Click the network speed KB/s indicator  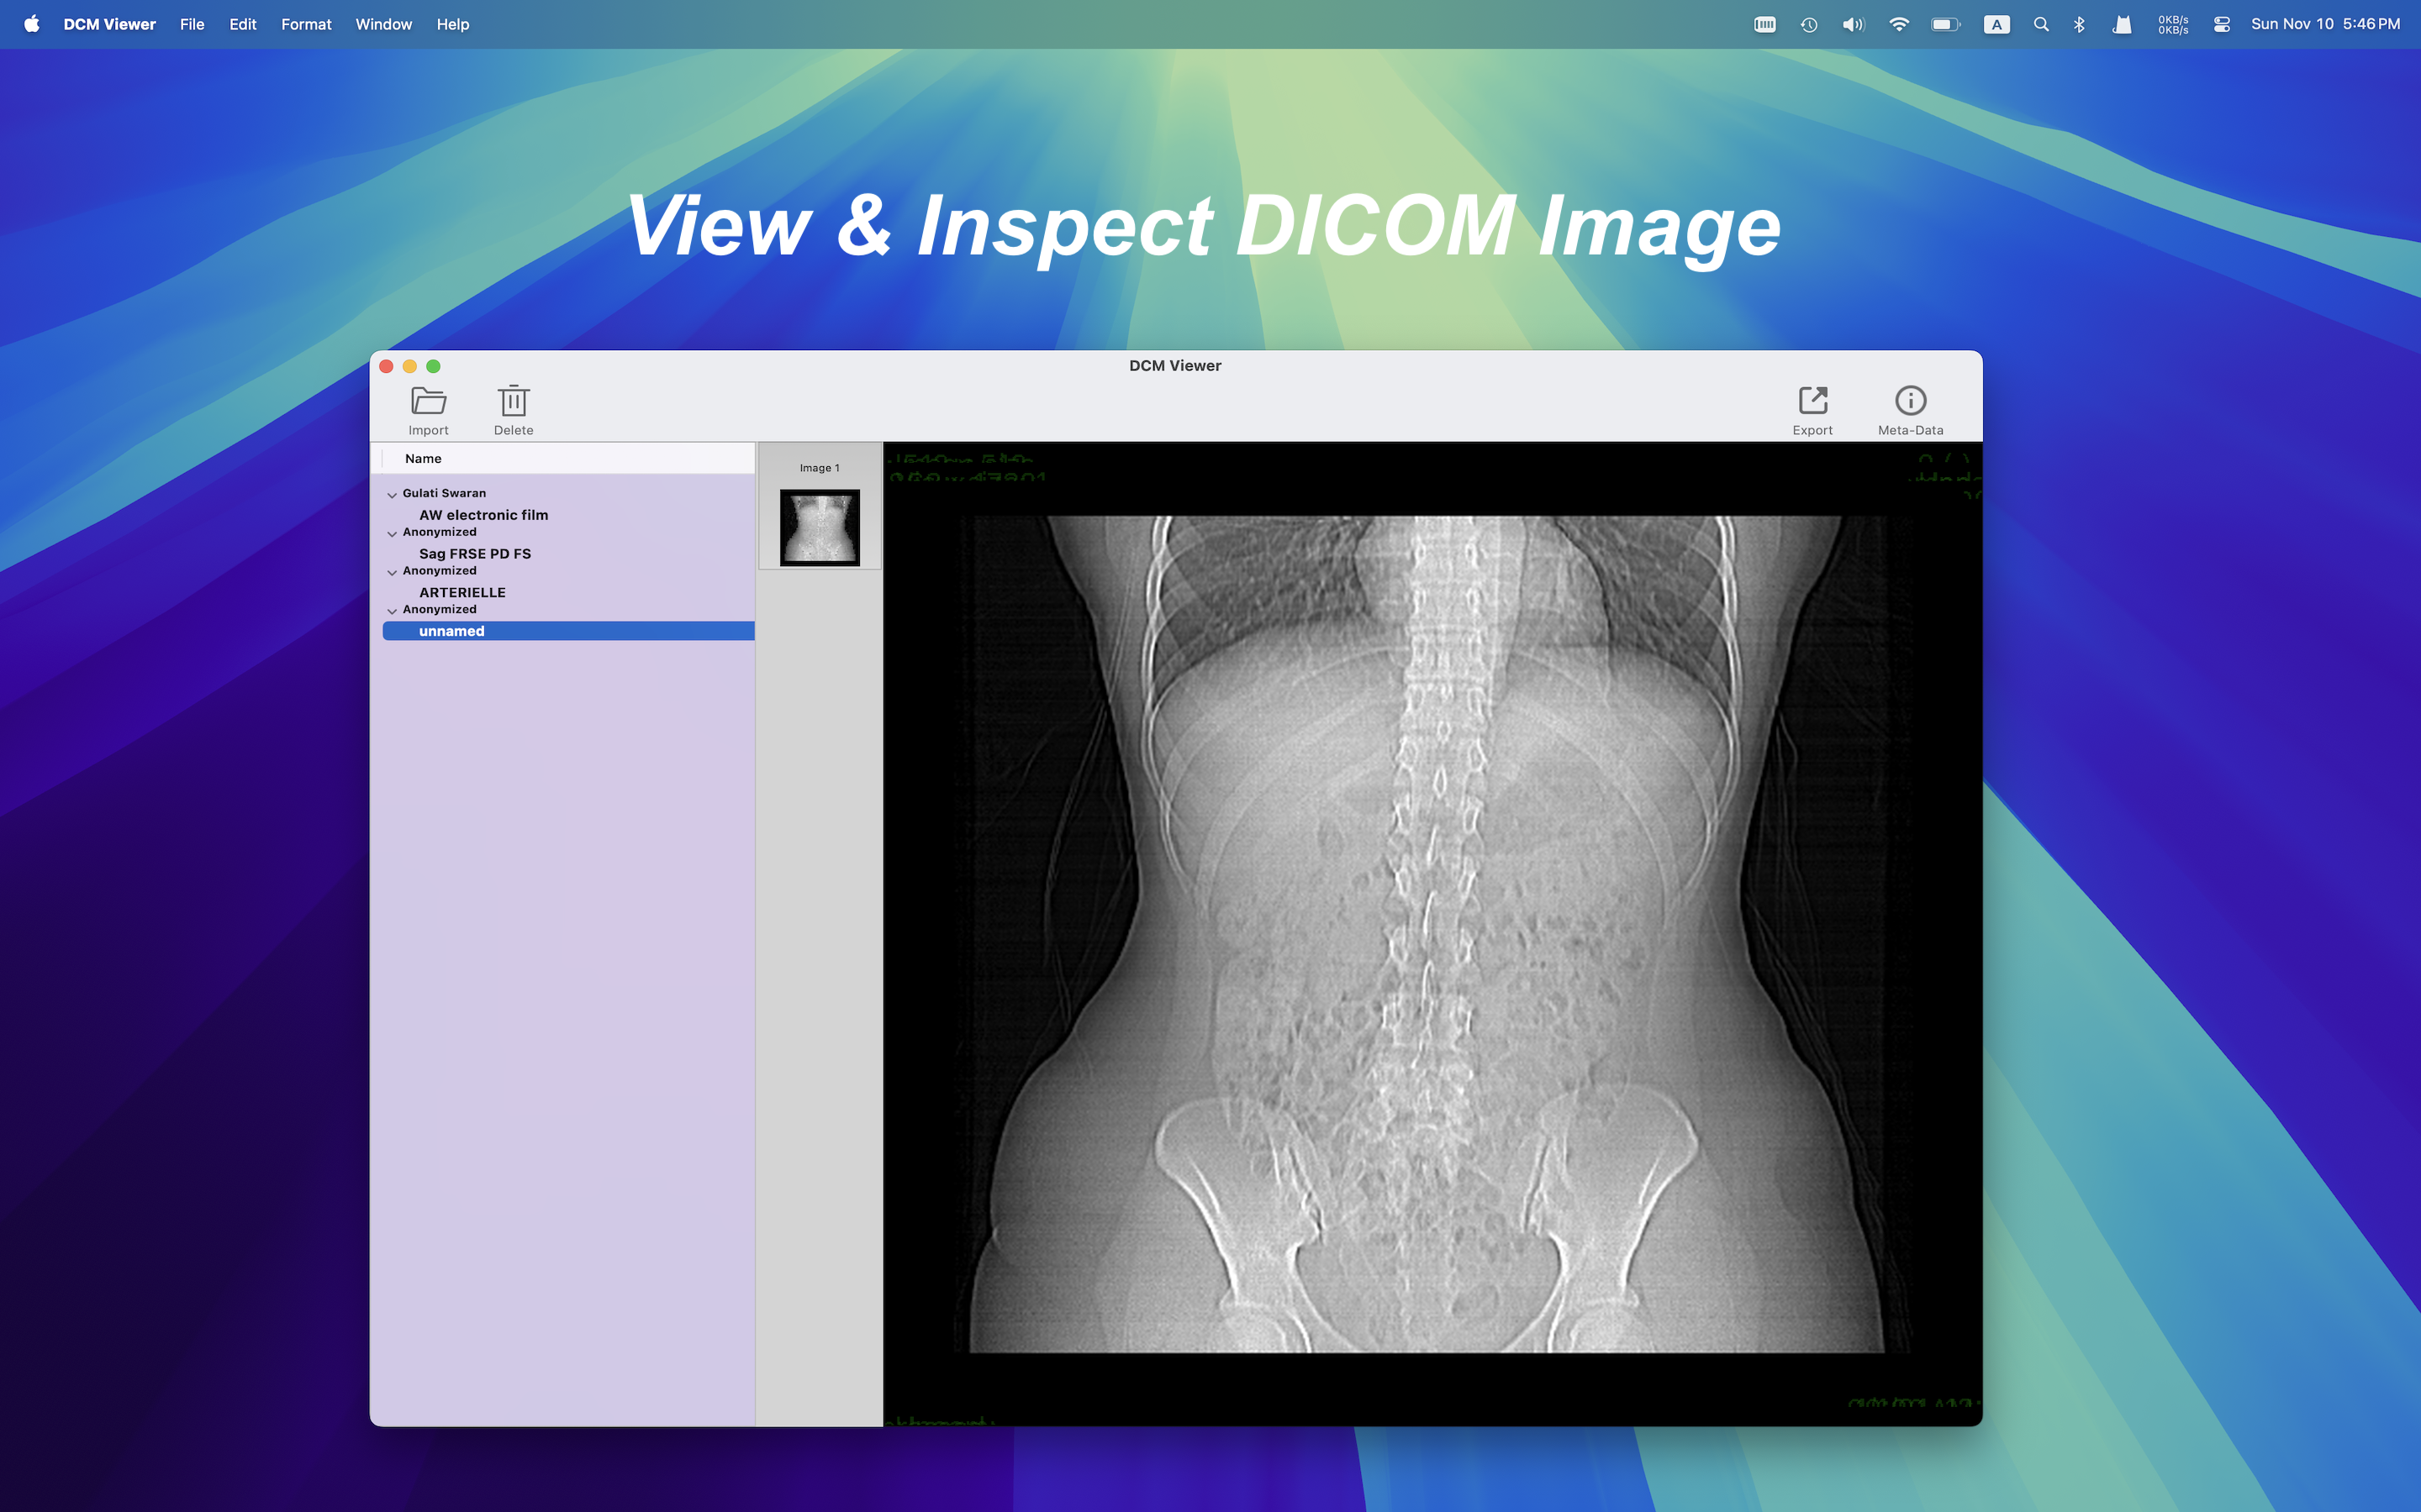(2173, 24)
